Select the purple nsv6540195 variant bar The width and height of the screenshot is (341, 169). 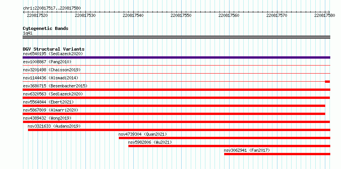(176, 57)
